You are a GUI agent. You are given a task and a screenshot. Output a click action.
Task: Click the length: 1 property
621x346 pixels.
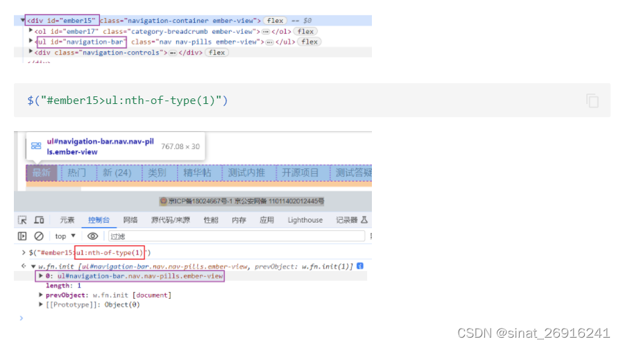click(x=63, y=286)
